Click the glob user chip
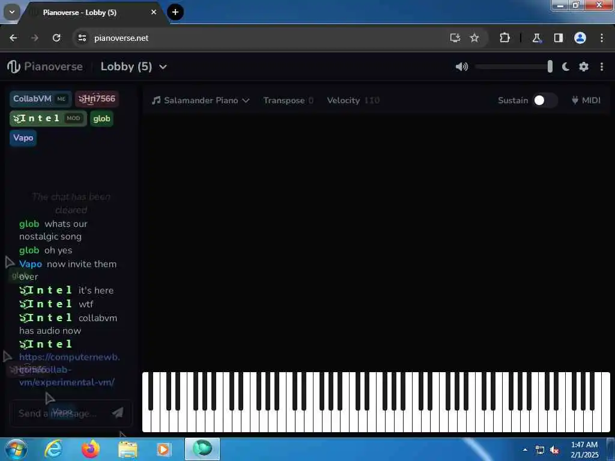The height and width of the screenshot is (461, 615). point(101,118)
